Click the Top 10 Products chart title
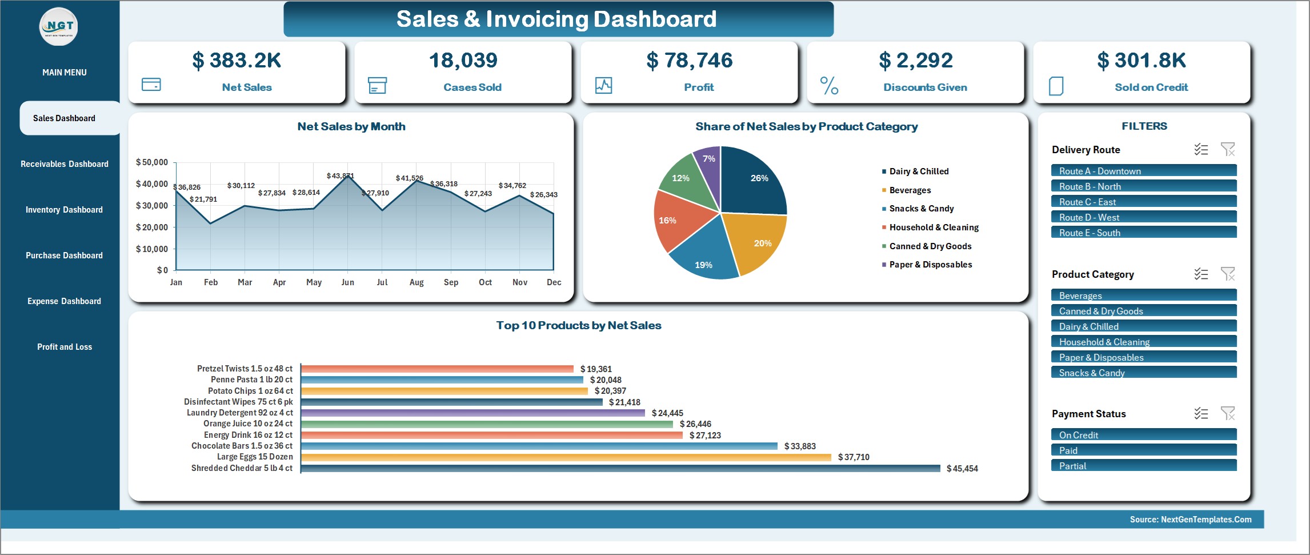1310x555 pixels. pos(579,325)
